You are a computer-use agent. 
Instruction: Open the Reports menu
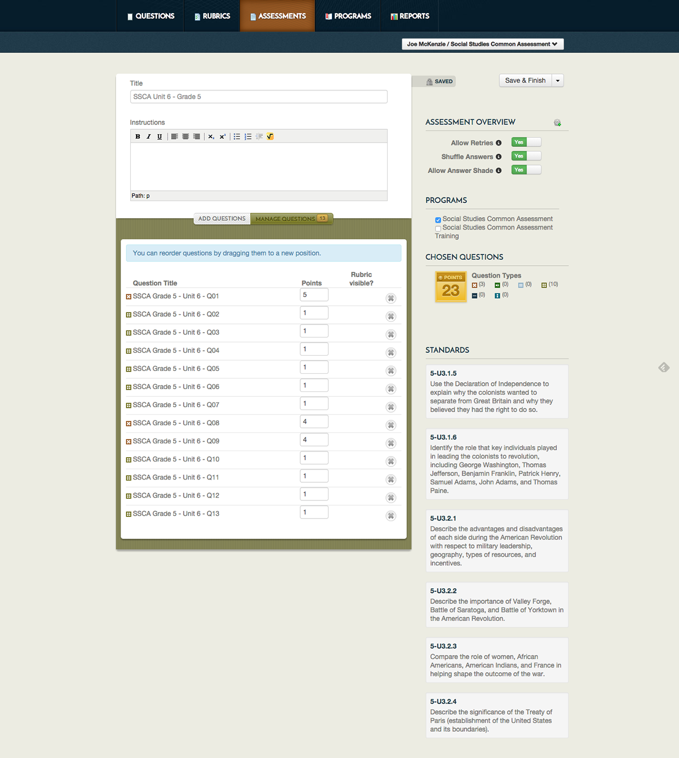coord(410,16)
